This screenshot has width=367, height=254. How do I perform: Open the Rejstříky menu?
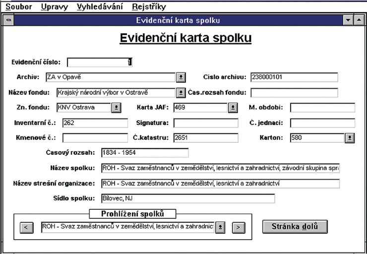pyautogui.click(x=149, y=7)
